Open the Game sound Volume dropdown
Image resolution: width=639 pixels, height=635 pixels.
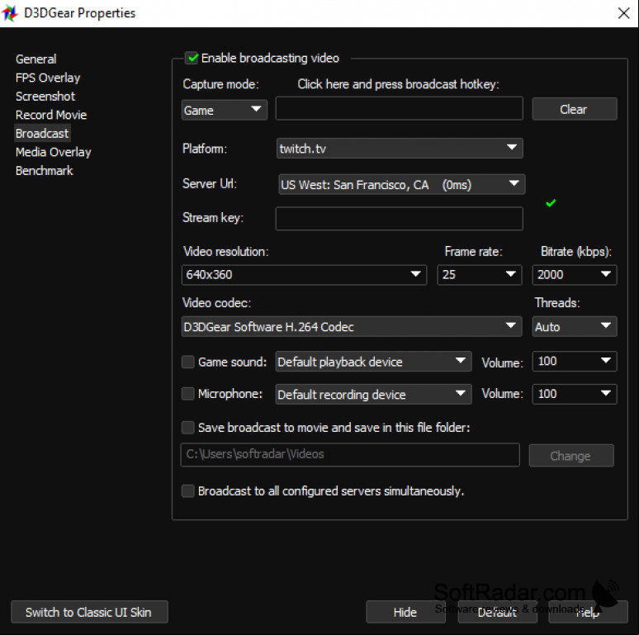click(x=575, y=361)
